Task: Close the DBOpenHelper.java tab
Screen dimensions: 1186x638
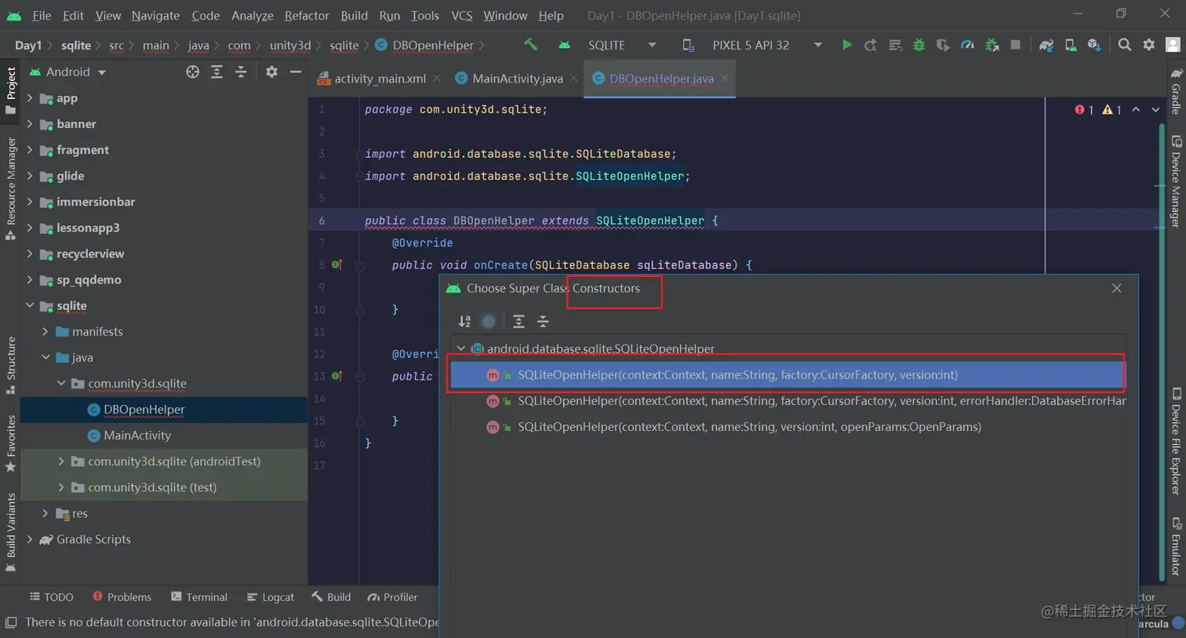Action: point(725,78)
